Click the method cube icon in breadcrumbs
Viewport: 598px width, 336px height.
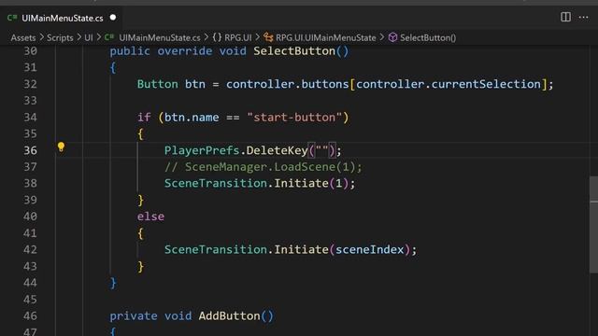[x=392, y=37]
